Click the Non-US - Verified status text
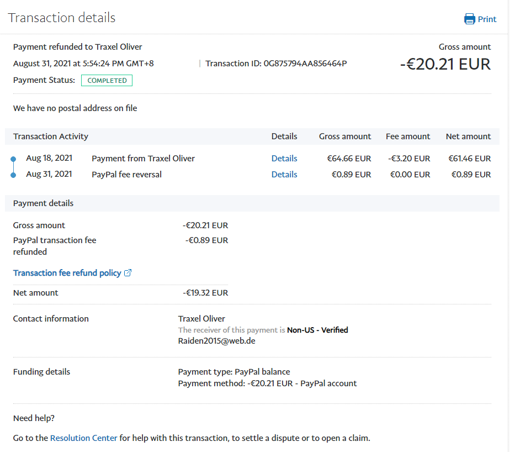The height and width of the screenshot is (452, 510). [x=317, y=330]
